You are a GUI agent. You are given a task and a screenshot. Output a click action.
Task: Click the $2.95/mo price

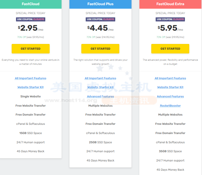31,28
